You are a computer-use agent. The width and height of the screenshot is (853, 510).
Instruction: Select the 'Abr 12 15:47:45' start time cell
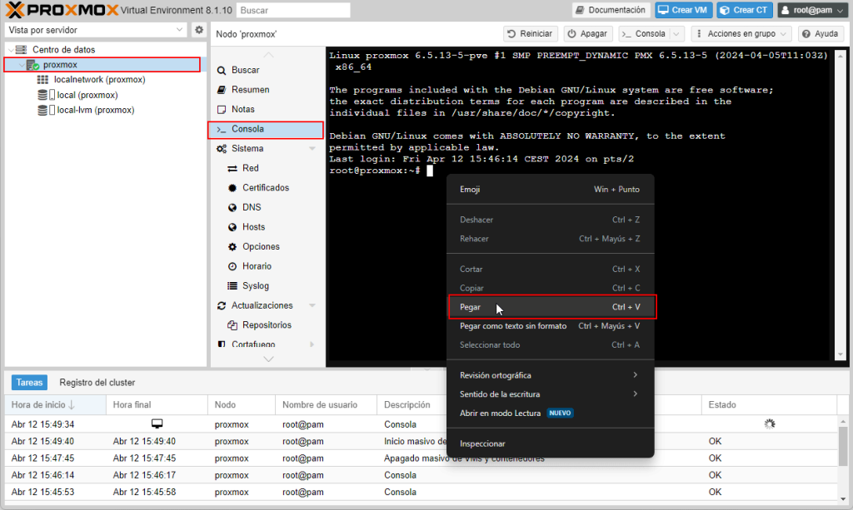(x=43, y=458)
